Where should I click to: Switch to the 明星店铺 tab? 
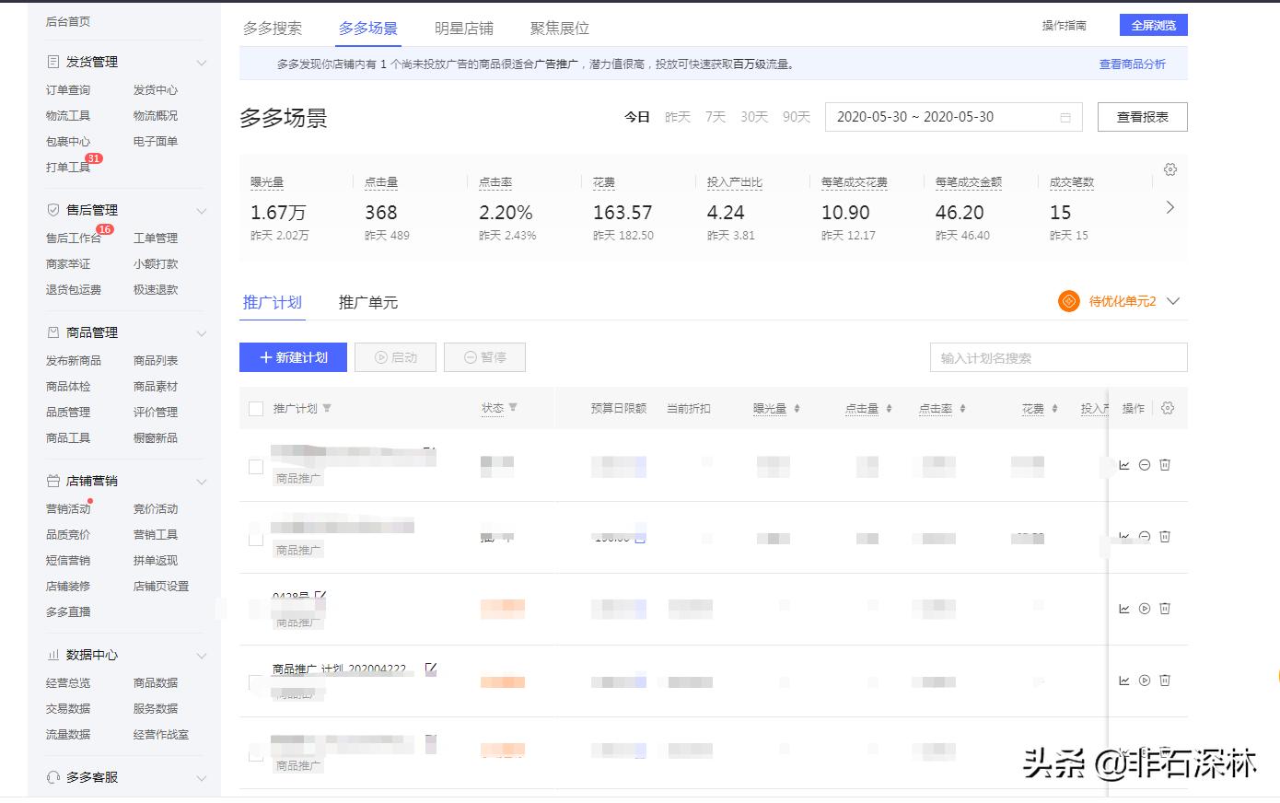coord(468,28)
